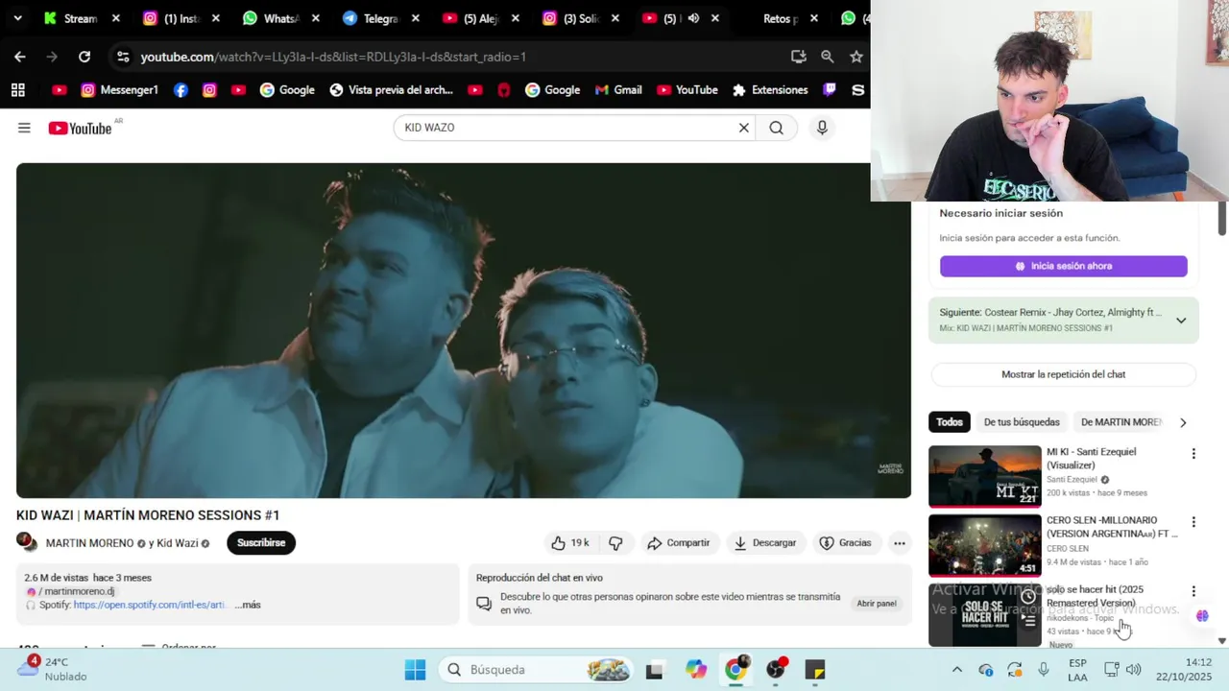The image size is (1229, 691).
Task: Clear the KID WAZO search text
Action: pyautogui.click(x=743, y=128)
